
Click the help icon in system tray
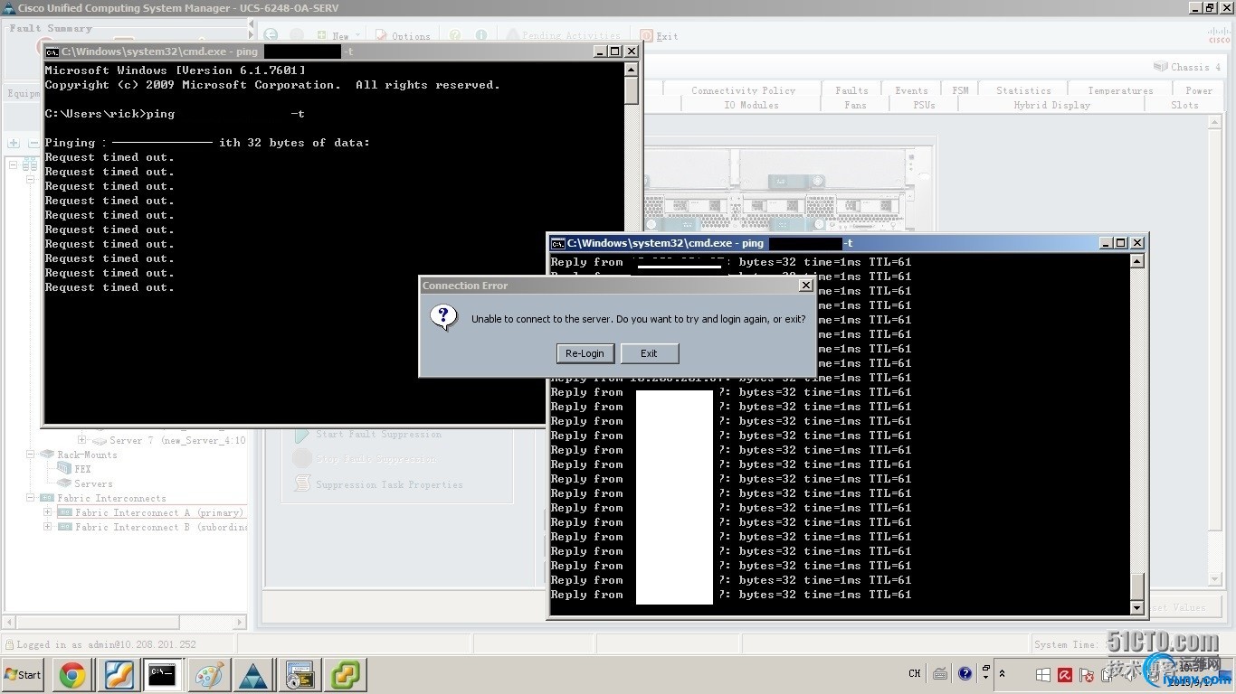965,673
